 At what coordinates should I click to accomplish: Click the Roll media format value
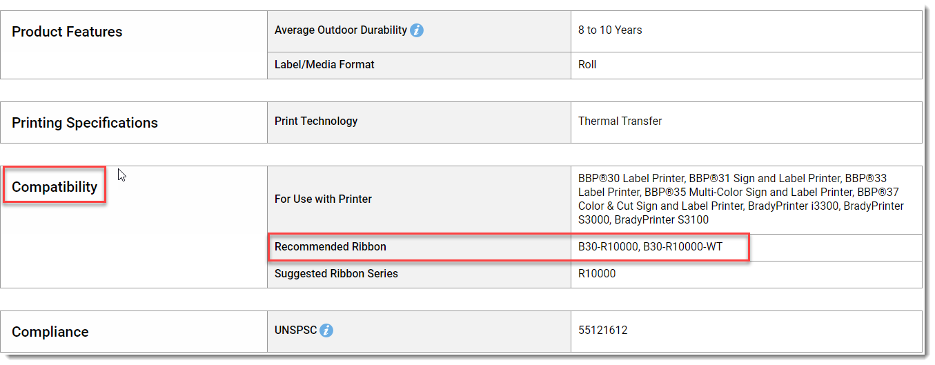tap(587, 65)
